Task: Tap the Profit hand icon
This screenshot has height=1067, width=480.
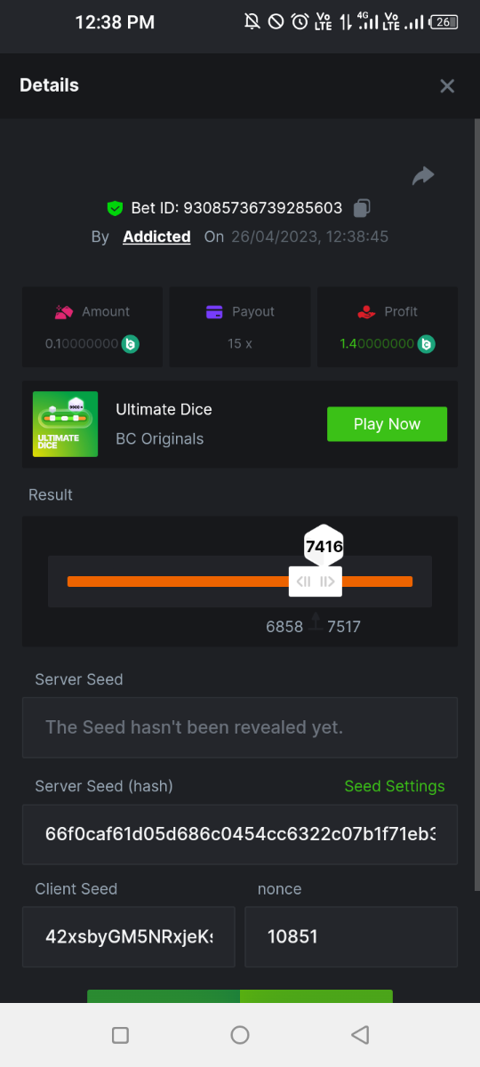Action: (x=365, y=312)
